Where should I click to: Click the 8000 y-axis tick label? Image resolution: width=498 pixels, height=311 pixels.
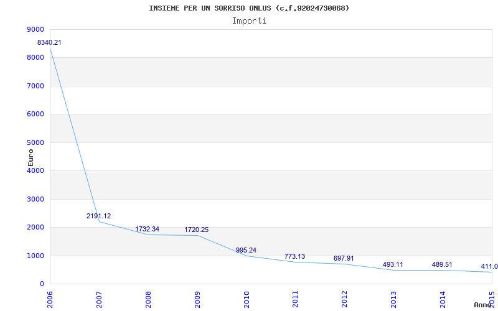pyautogui.click(x=34, y=58)
